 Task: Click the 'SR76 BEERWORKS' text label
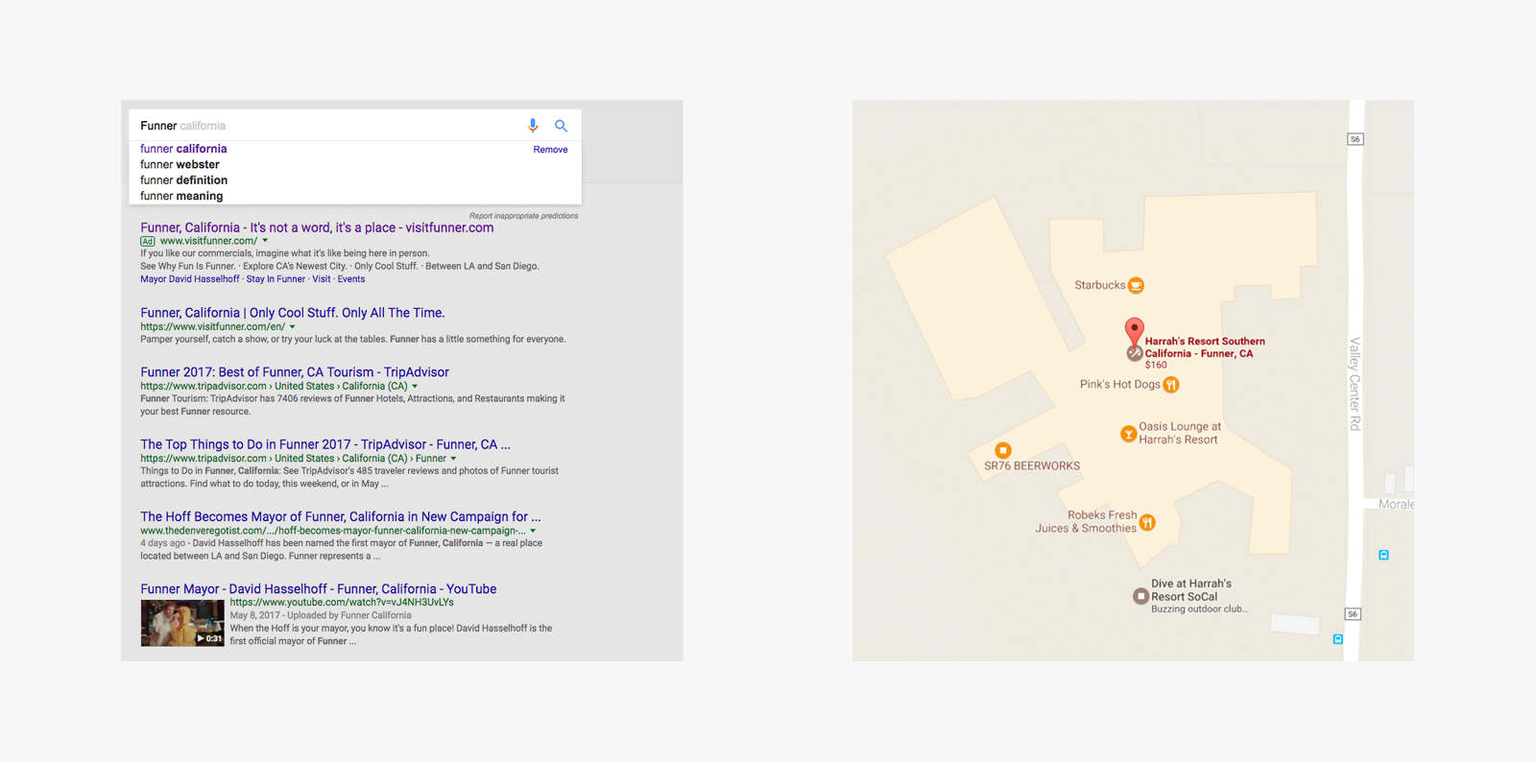pos(1032,466)
